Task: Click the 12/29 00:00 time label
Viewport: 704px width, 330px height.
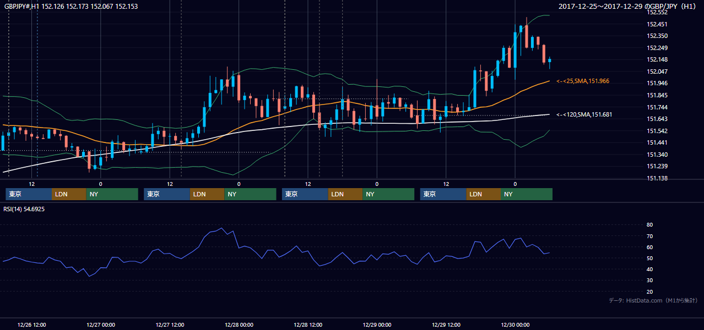Action: [x=377, y=324]
